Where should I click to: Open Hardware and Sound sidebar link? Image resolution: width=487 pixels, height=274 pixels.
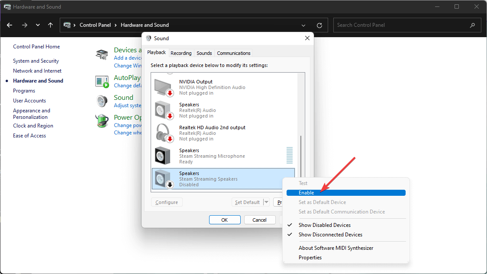[x=38, y=80]
